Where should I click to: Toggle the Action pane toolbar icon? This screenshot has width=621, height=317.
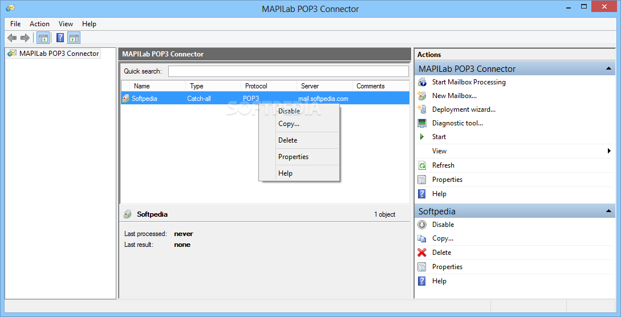coord(74,38)
